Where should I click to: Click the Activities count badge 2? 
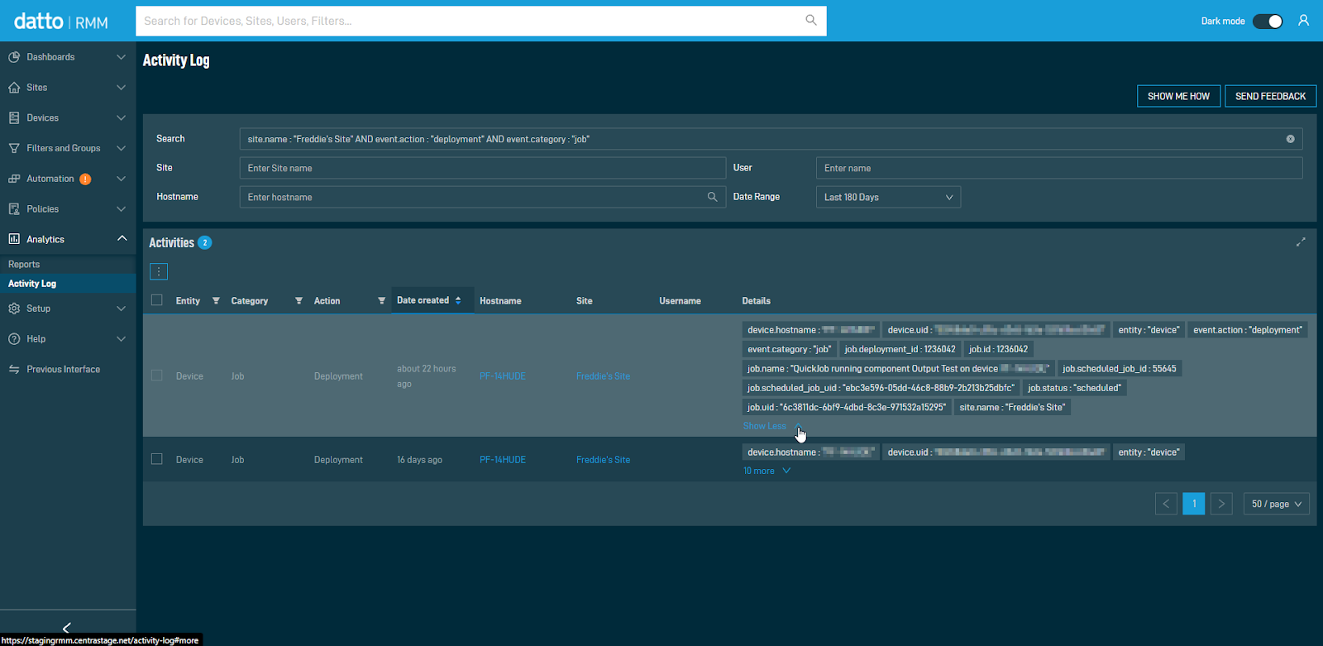point(205,242)
